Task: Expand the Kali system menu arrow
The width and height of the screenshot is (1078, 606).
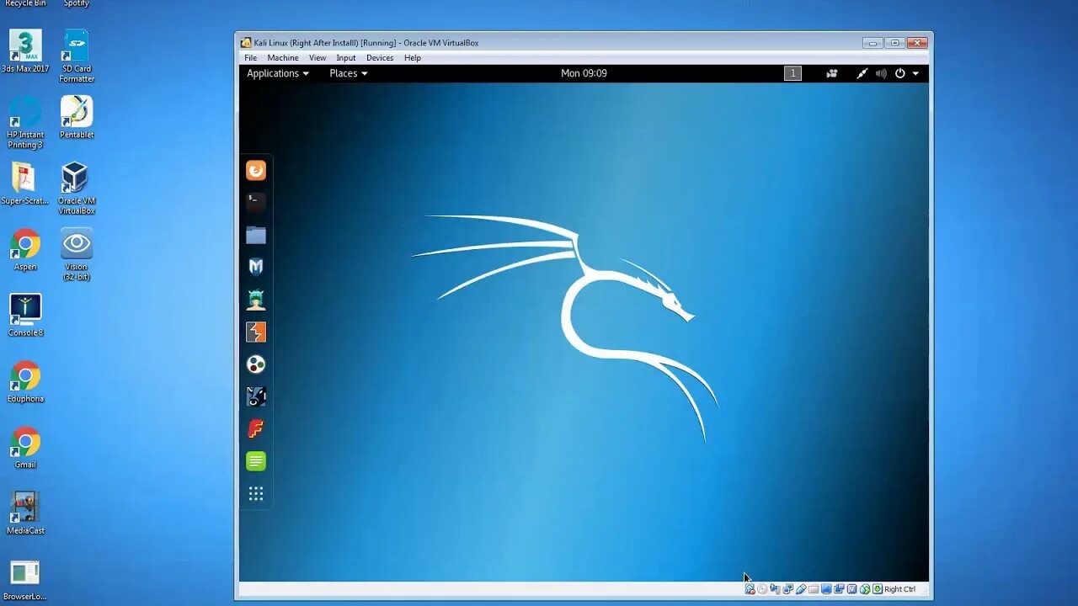Action: coord(915,73)
